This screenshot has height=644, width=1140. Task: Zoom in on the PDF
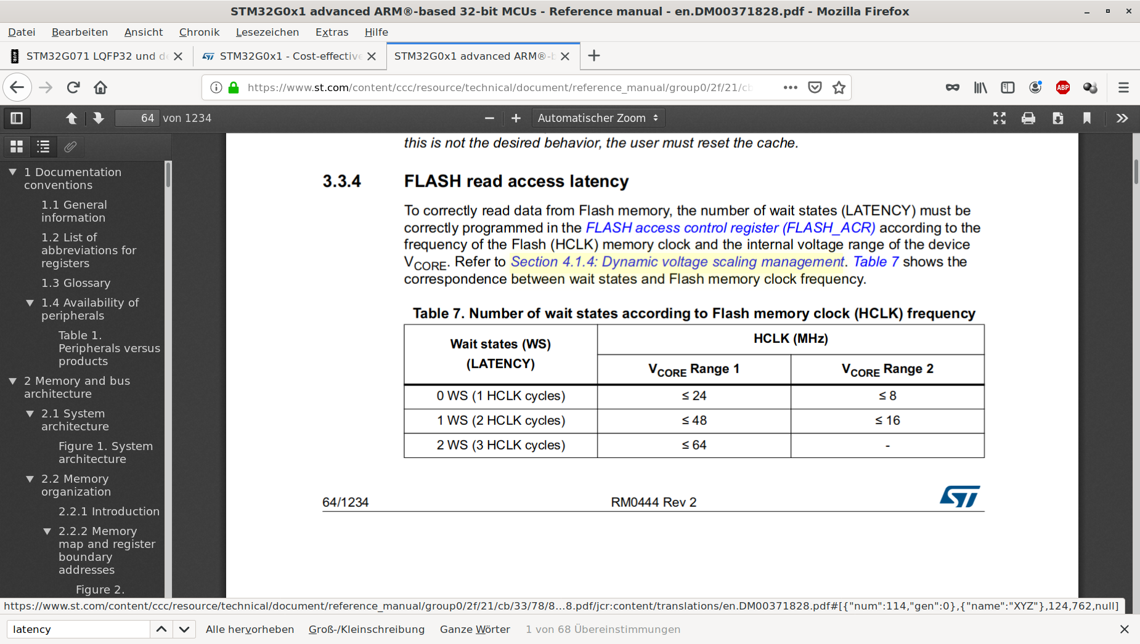[x=516, y=118]
